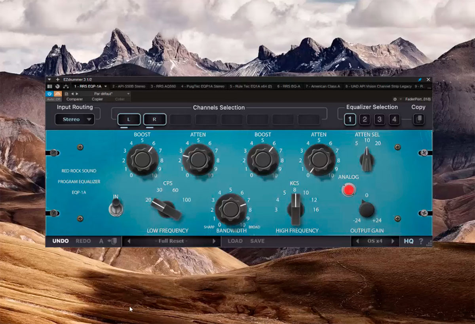Screen dimensions: 475x324
Task: Toggle the Auto: Off automation button
Action: (53, 99)
